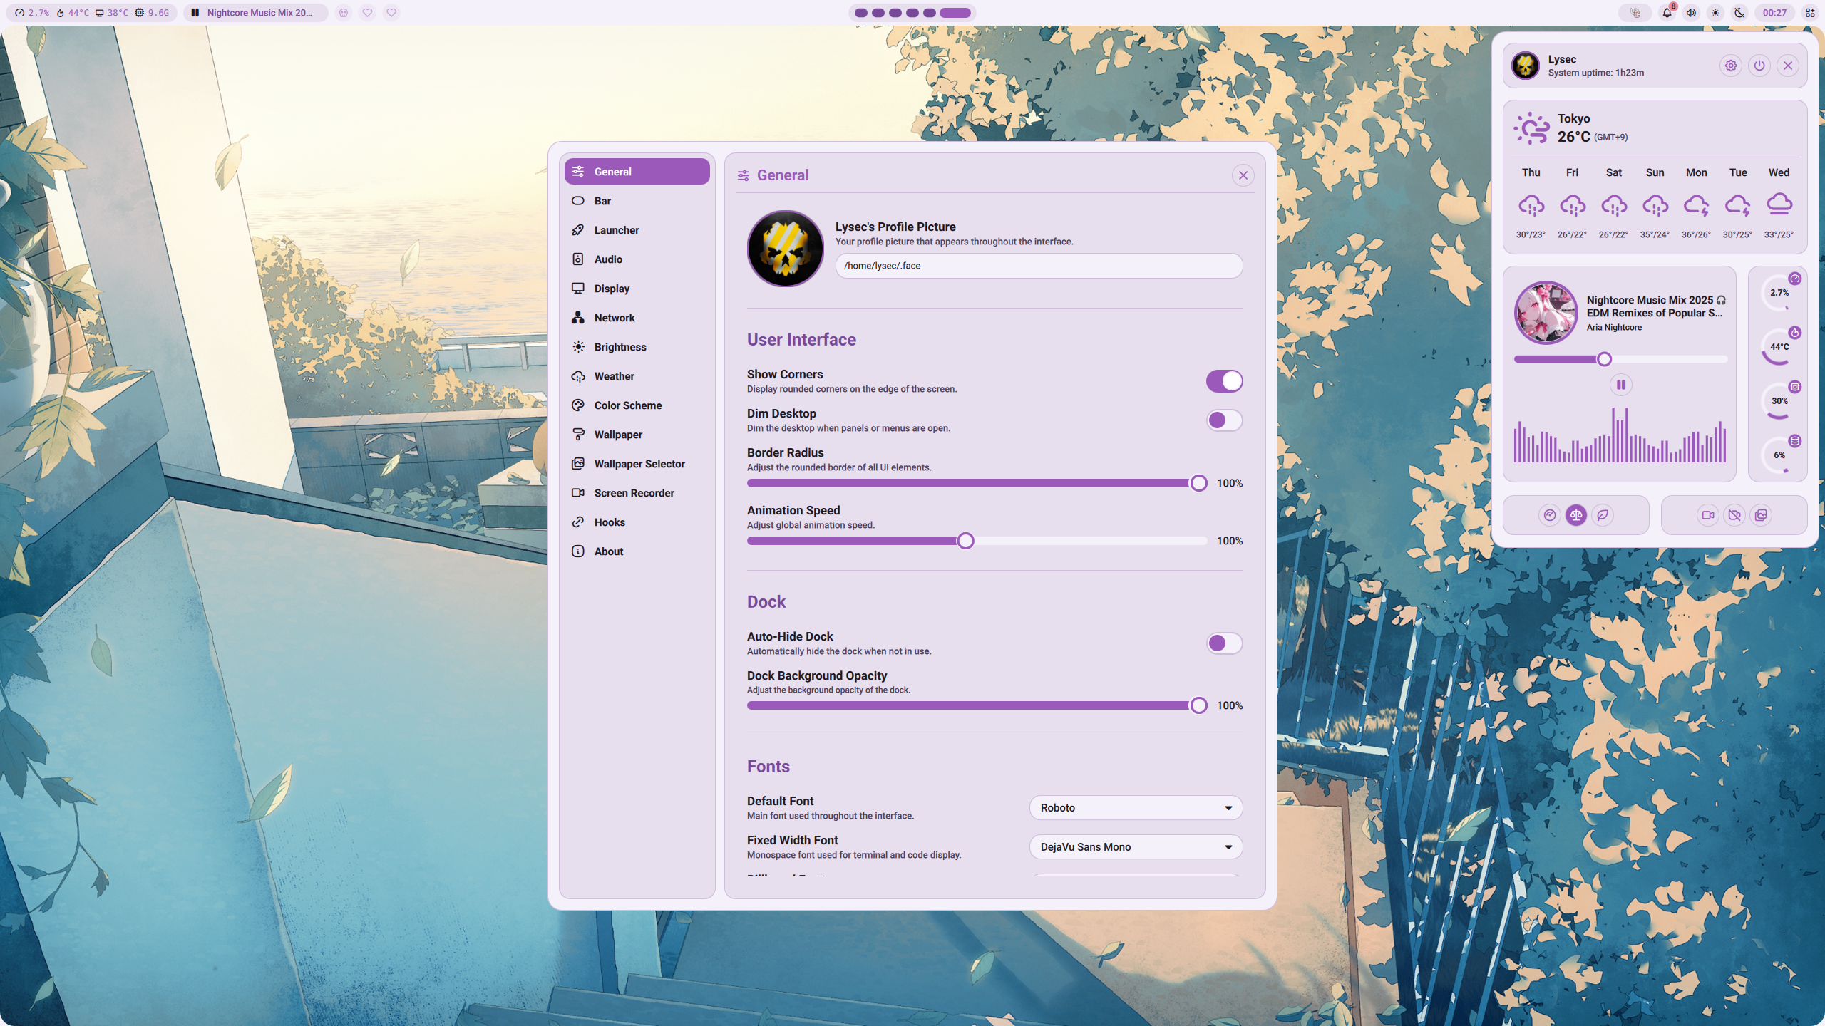Enable the Dim Desktop switch
The height and width of the screenshot is (1026, 1825).
[x=1224, y=420]
